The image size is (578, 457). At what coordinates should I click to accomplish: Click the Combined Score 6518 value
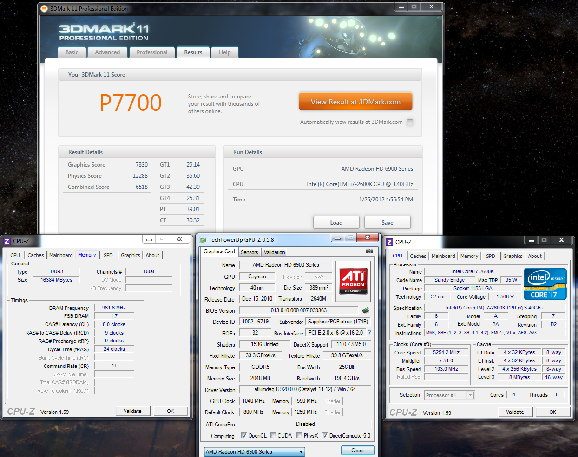142,187
